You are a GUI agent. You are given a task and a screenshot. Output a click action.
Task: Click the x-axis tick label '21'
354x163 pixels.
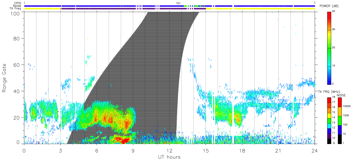coord(278,150)
